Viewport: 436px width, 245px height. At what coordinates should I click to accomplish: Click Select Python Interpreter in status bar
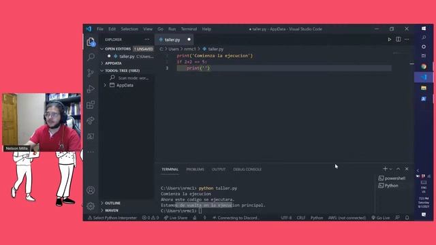coord(112,218)
